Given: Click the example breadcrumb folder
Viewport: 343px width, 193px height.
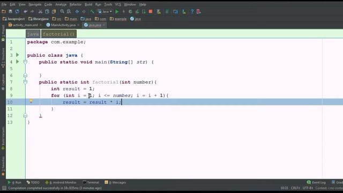Looking at the screenshot, I should click(118, 19).
